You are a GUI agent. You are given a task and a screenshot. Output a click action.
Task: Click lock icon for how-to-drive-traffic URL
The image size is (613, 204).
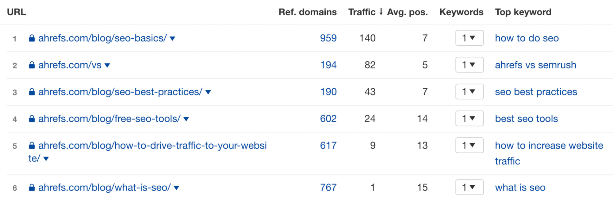coord(32,146)
